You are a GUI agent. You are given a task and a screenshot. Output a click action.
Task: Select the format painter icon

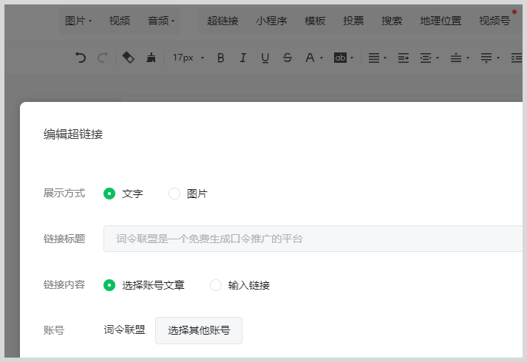click(128, 58)
